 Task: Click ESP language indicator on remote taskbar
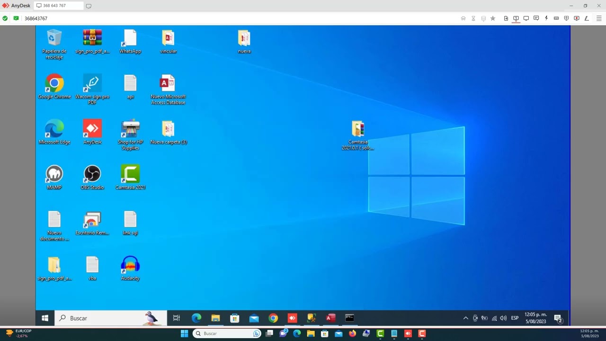pos(515,318)
